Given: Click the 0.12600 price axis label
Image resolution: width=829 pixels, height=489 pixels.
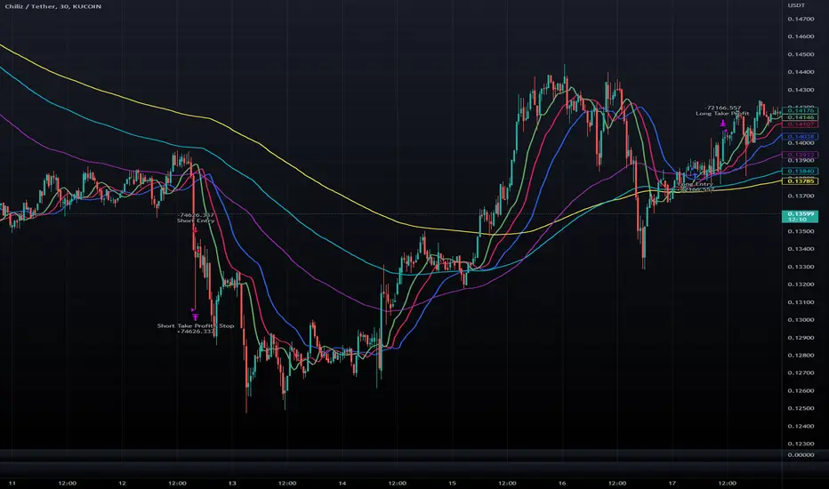Looking at the screenshot, I should point(801,390).
